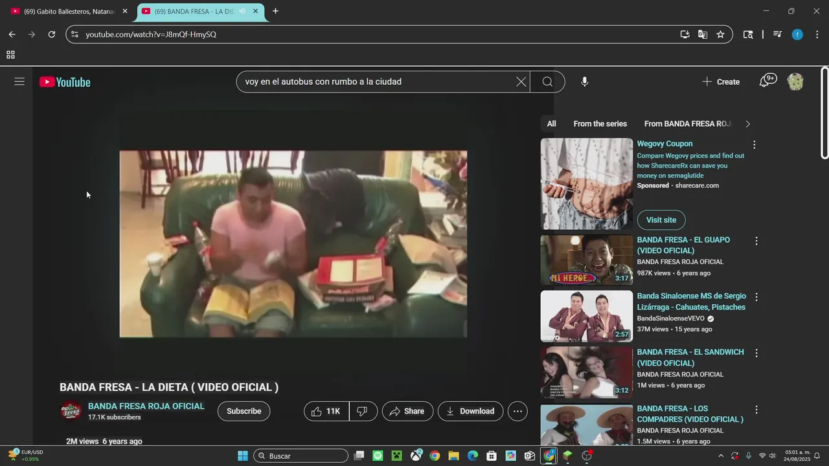Open options for LOS COMPADRES video
The height and width of the screenshot is (466, 829).
tap(756, 410)
